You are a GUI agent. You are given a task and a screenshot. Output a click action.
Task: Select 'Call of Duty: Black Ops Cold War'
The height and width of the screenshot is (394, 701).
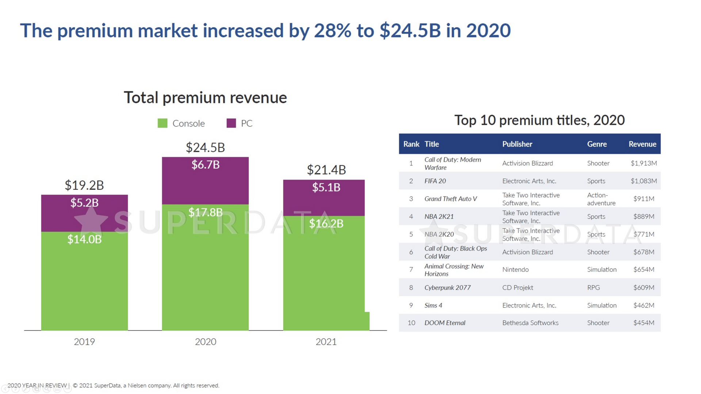tap(456, 252)
